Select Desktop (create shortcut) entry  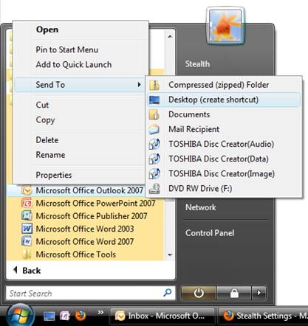click(x=224, y=100)
